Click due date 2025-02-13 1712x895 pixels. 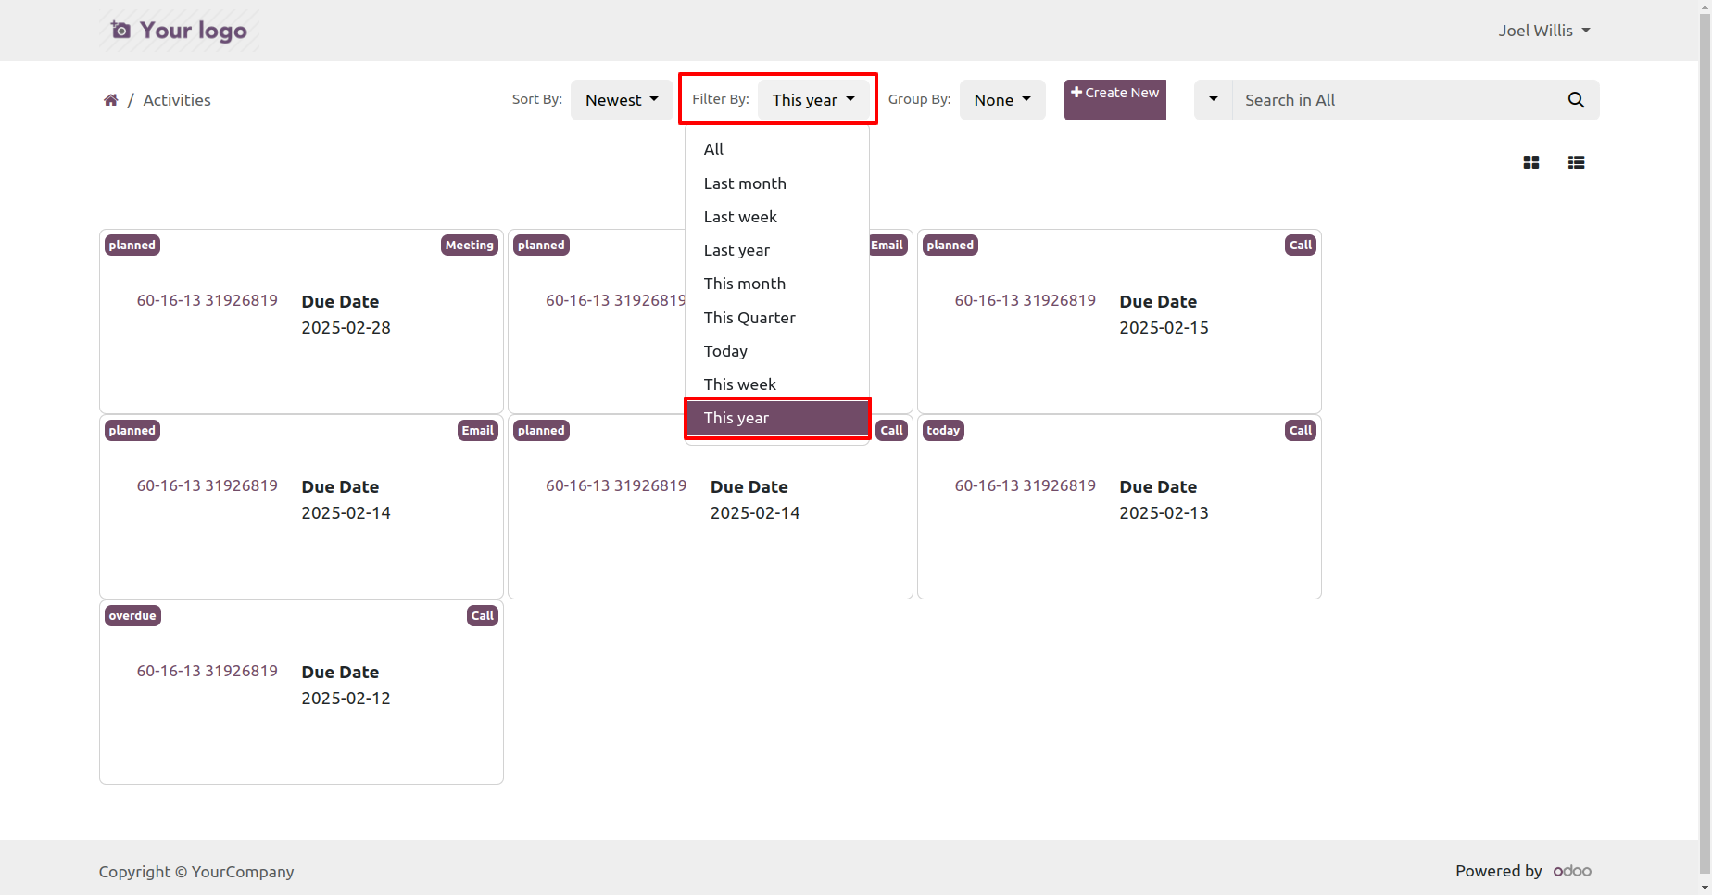(1164, 513)
